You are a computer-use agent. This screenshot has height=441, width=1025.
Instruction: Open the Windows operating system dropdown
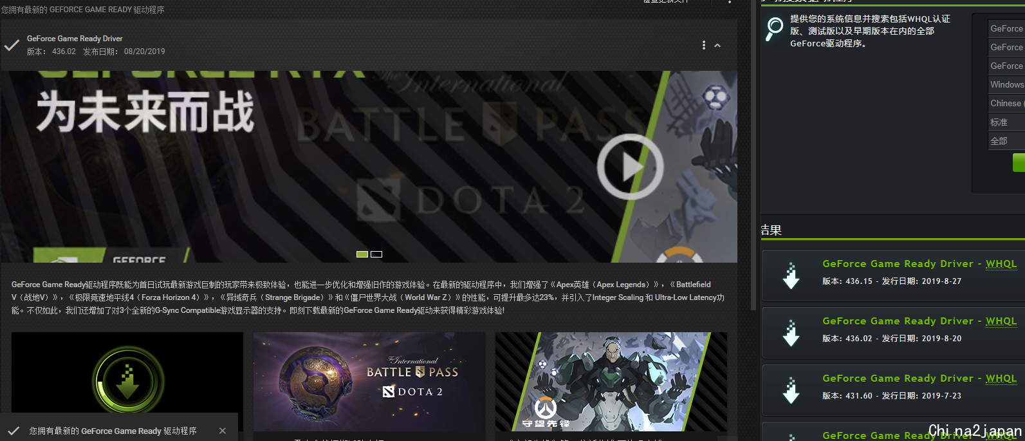(1006, 84)
